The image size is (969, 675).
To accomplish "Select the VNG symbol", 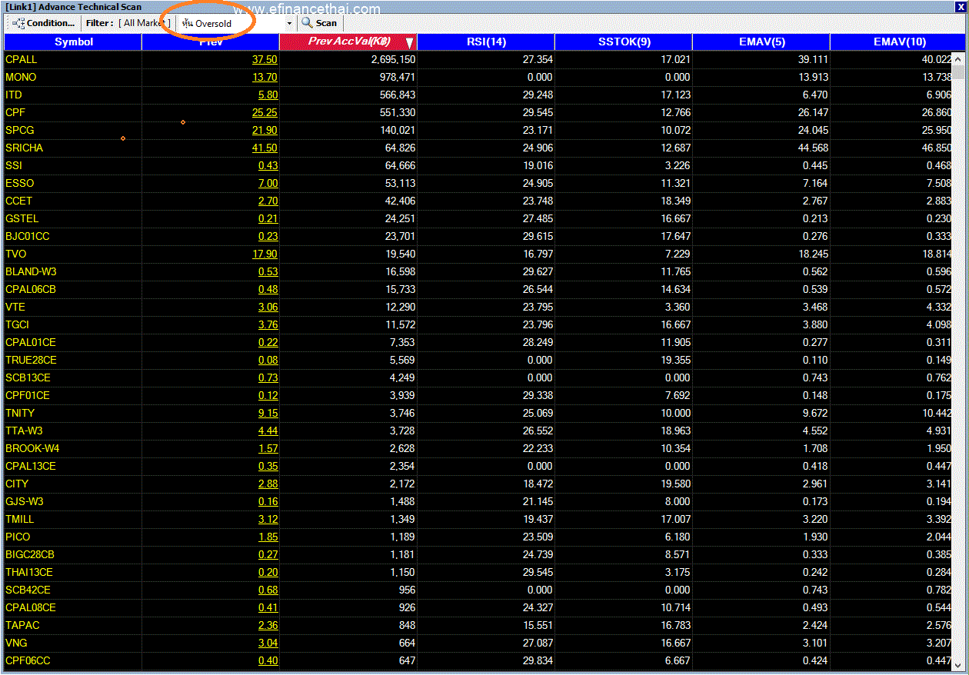I will point(16,643).
